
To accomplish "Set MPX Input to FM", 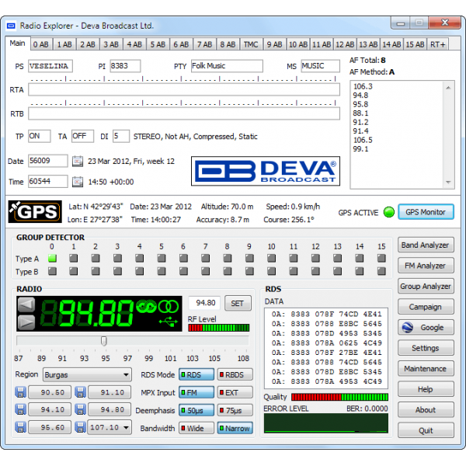I will [196, 392].
